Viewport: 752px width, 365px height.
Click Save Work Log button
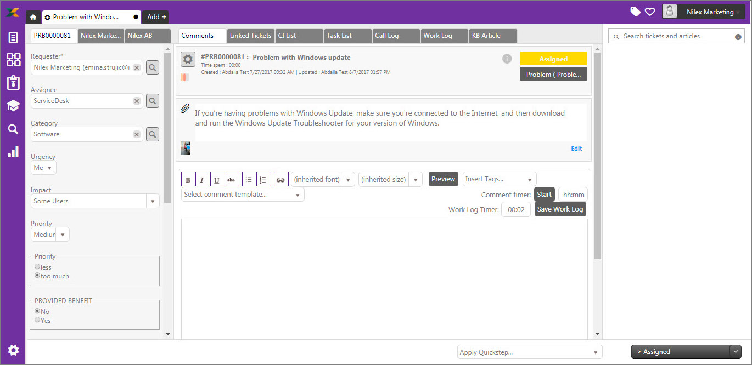[x=560, y=209]
